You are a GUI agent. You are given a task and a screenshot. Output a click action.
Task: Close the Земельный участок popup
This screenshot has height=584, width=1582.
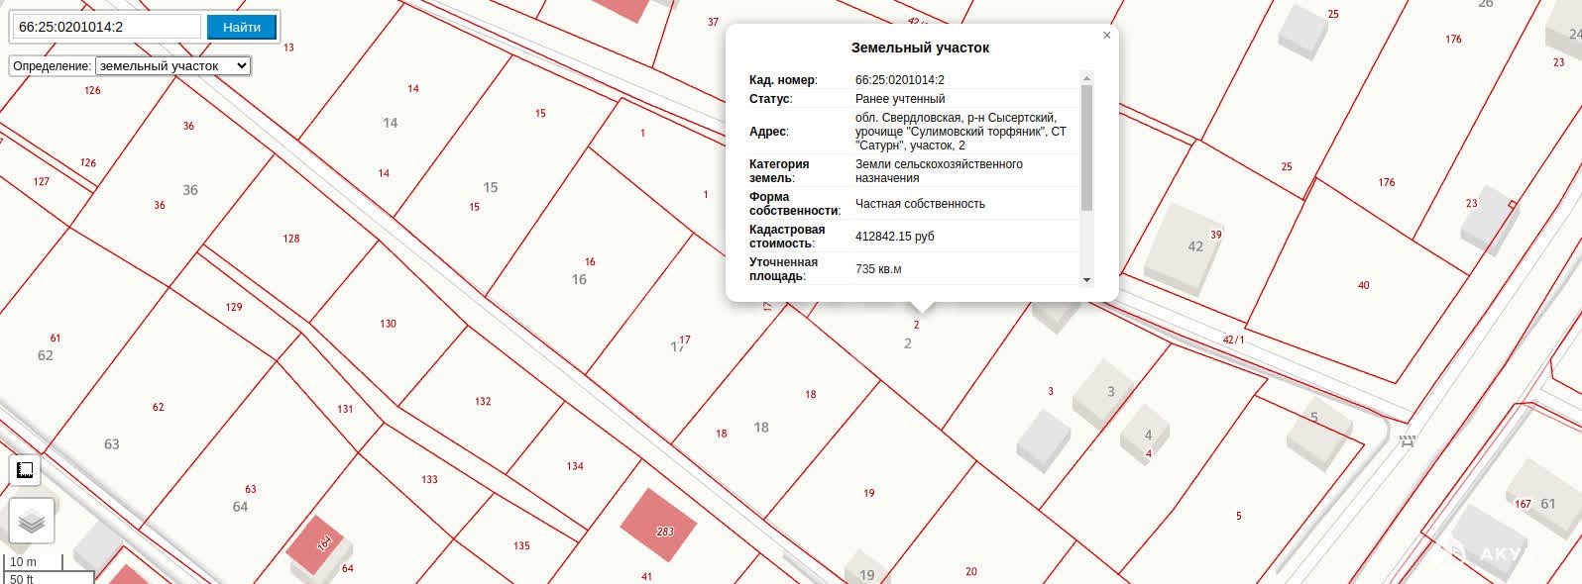[1106, 36]
